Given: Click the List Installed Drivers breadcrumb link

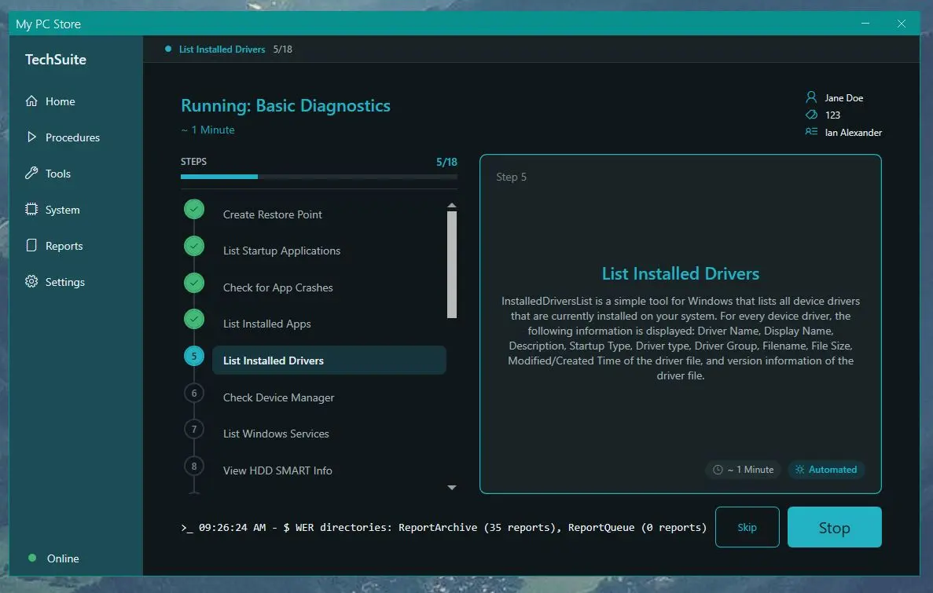Looking at the screenshot, I should pos(222,49).
